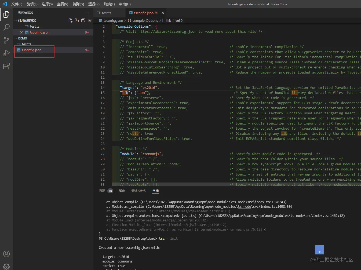Click line number 15 in the gutter
The image size is (361, 270).
(103, 93)
